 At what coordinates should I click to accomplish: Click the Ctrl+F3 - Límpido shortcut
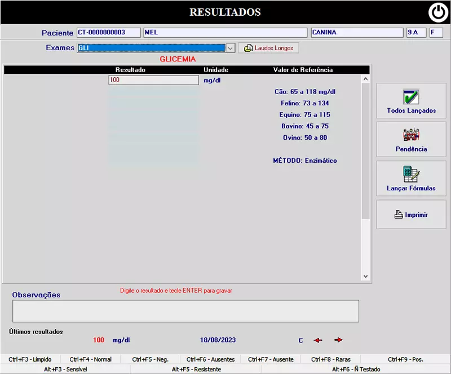coord(30,359)
